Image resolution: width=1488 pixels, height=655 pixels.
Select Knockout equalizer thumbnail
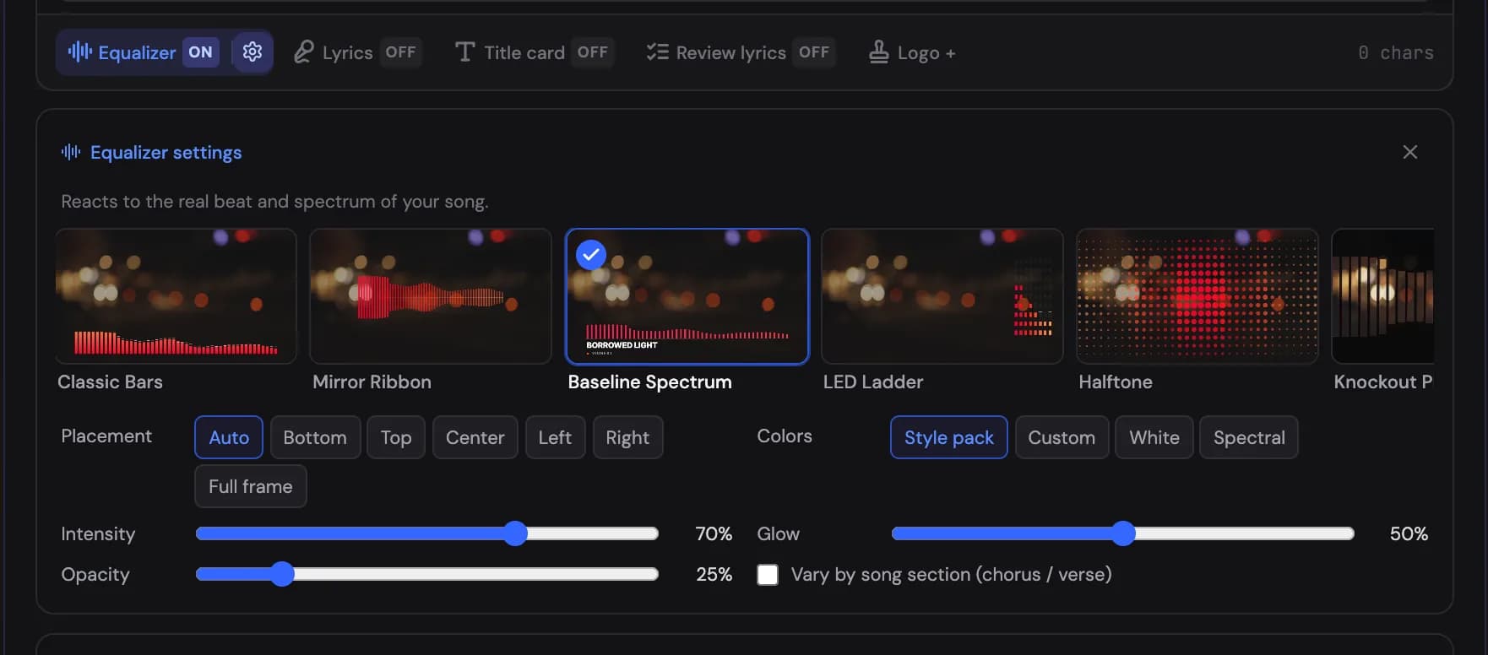pos(1382,296)
